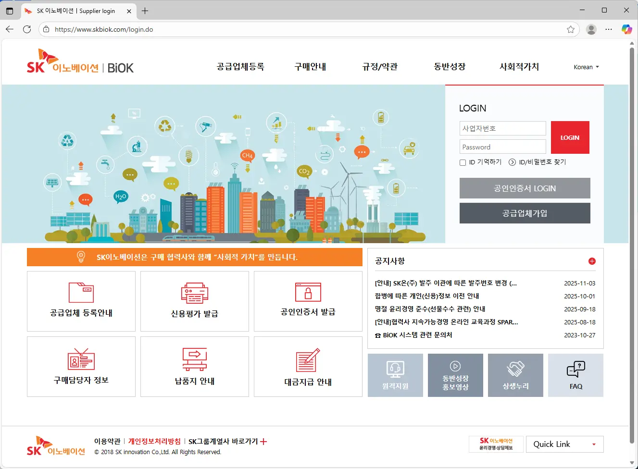The image size is (638, 469).
Task: Open notice 명절 윤리경영 준수(선물수수 관련) 안내
Action: tap(430, 309)
